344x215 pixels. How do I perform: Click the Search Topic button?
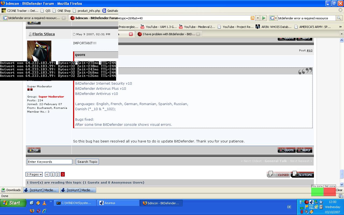[x=87, y=162]
